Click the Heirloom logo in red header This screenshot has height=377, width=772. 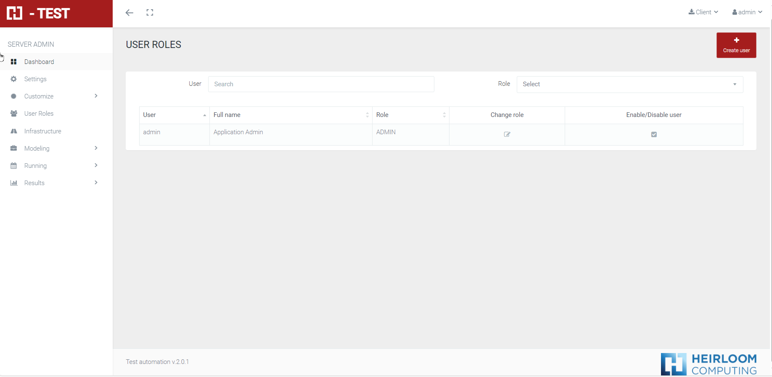tap(15, 13)
